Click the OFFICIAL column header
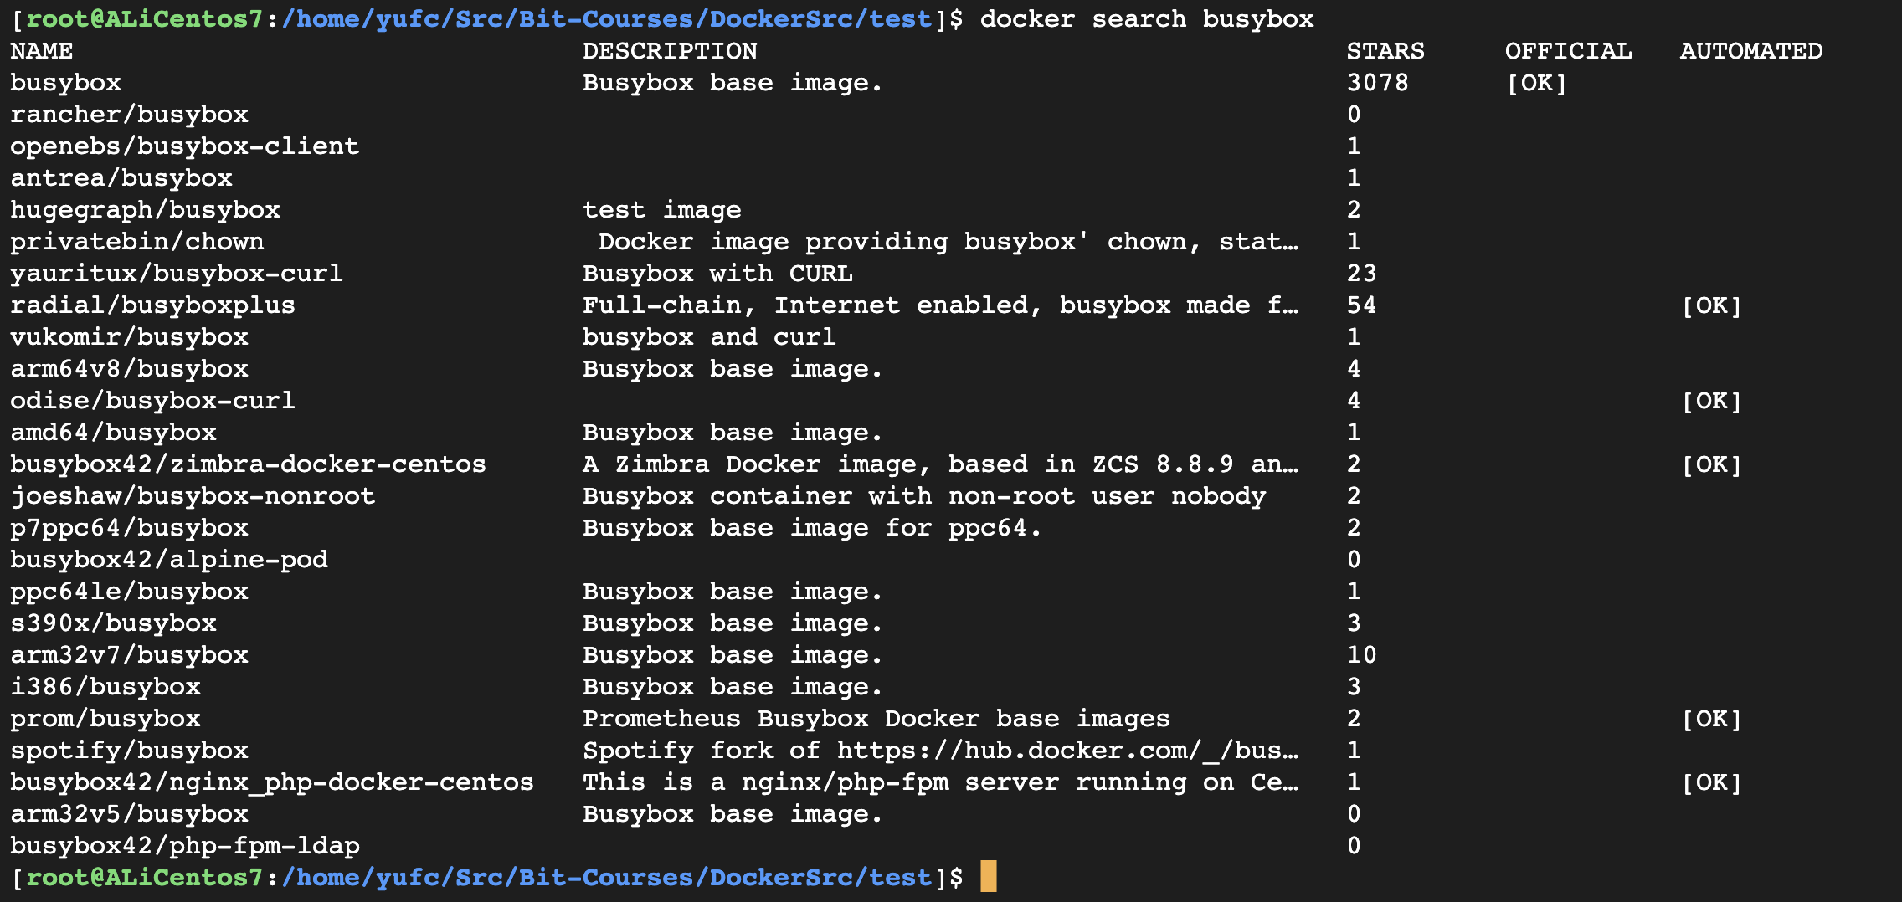The width and height of the screenshot is (1902, 902). [x=1568, y=51]
